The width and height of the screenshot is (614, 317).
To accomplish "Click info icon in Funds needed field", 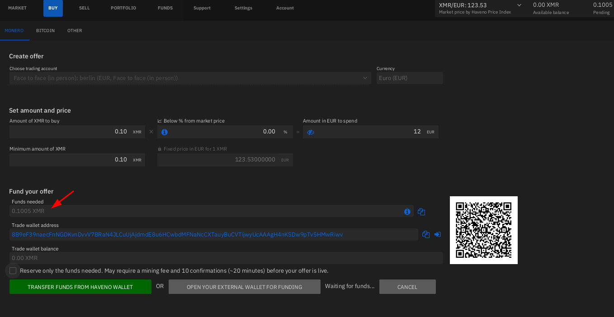I will point(407,212).
